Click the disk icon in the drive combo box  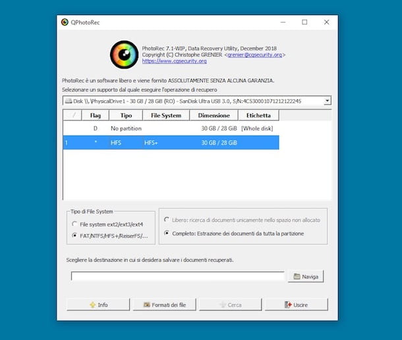68,101
